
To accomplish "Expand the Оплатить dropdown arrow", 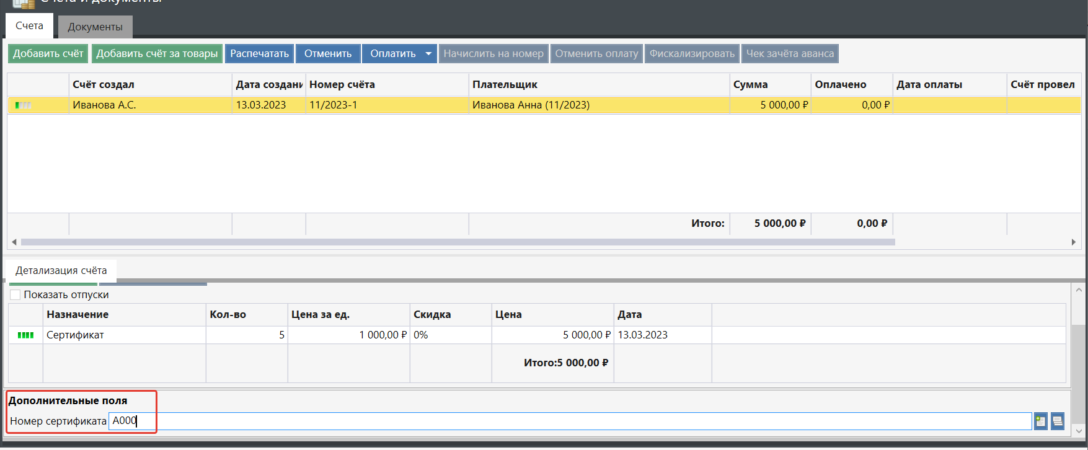I will [x=428, y=54].
